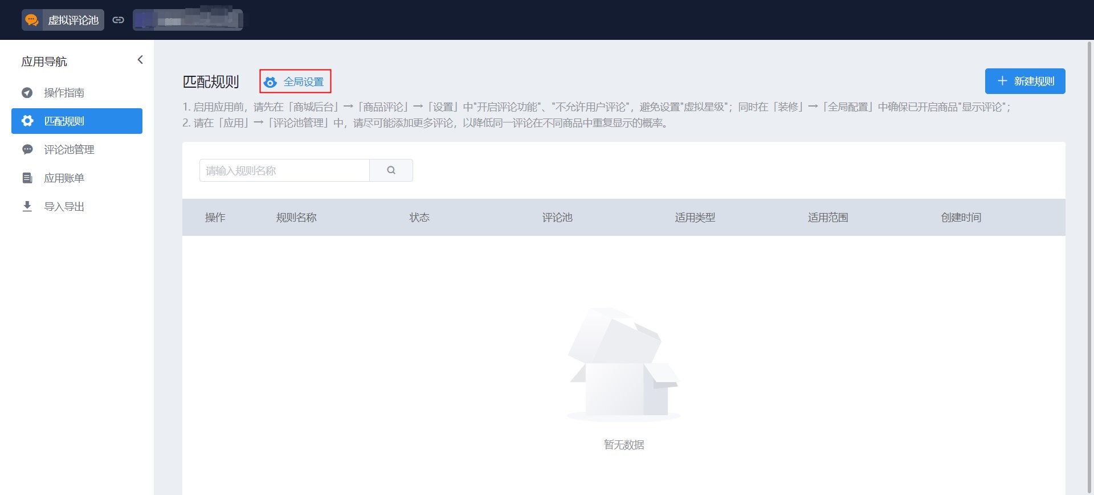Open 操作指南 menu item

[x=77, y=92]
